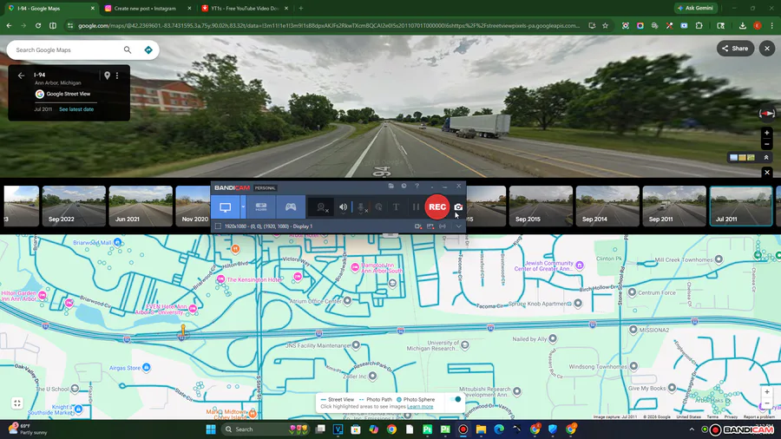This screenshot has height=439, width=781.
Task: Open Bandicam output folder icon
Action: click(391, 187)
